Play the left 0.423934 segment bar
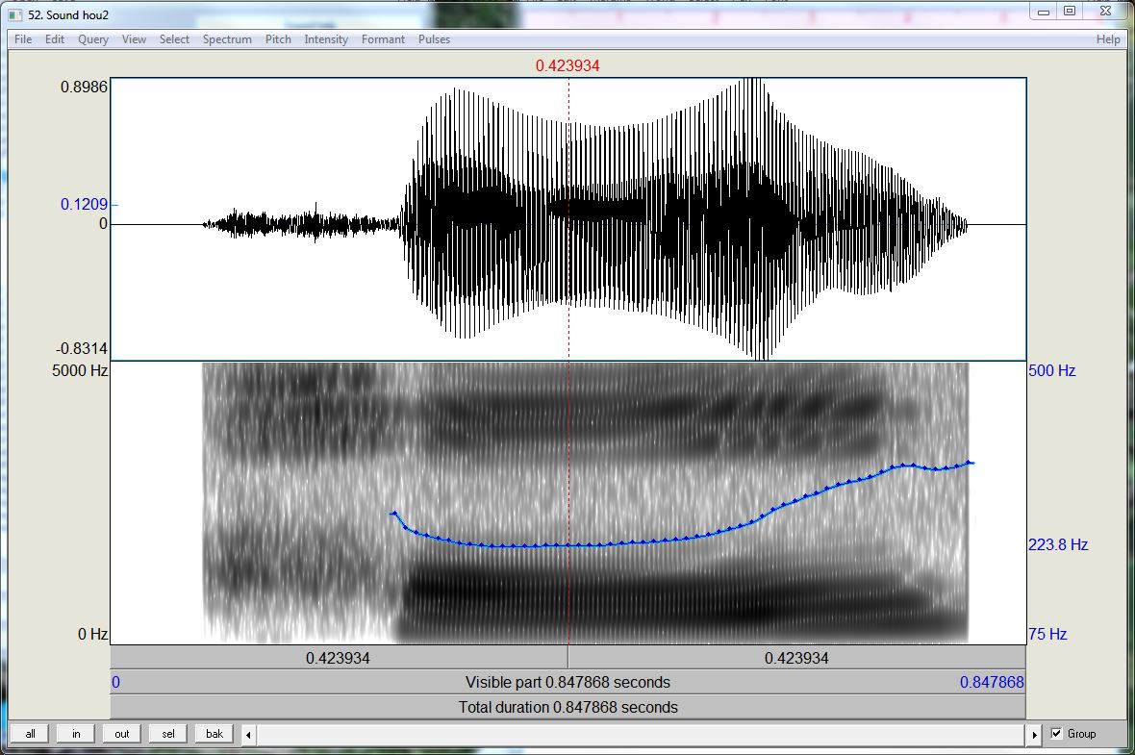The height and width of the screenshot is (755, 1135). pyautogui.click(x=338, y=658)
